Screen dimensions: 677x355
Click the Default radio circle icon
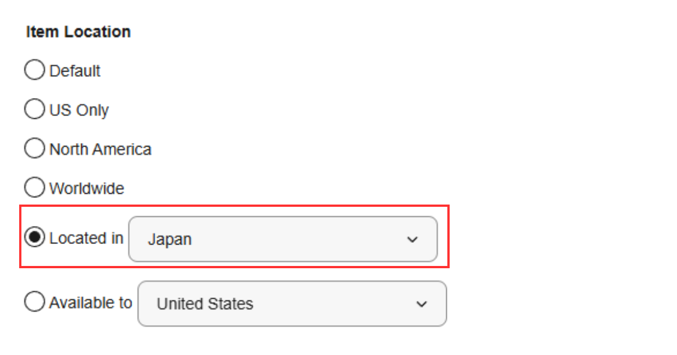tap(34, 70)
